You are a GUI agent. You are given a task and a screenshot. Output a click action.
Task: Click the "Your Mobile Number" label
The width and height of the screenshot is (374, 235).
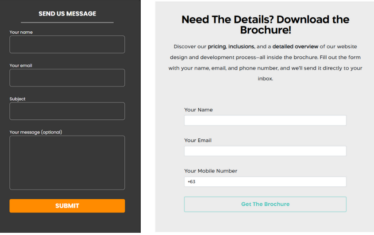(x=211, y=171)
